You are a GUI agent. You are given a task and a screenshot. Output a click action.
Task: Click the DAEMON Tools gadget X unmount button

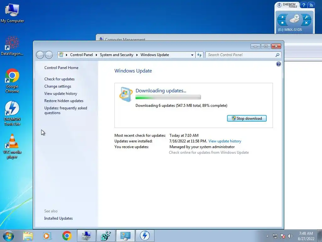306,23
